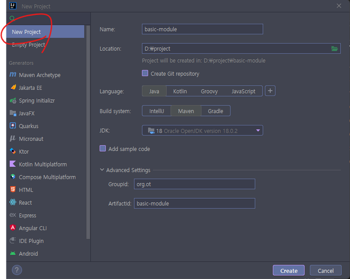The image size is (350, 279).
Task: Click the React atom icon
Action: coord(13,202)
